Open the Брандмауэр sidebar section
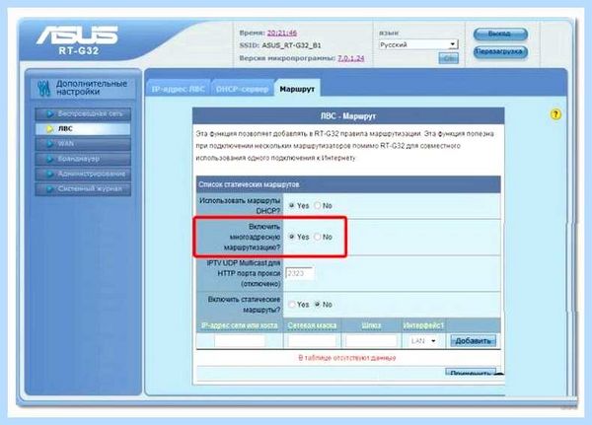 pyautogui.click(x=83, y=159)
